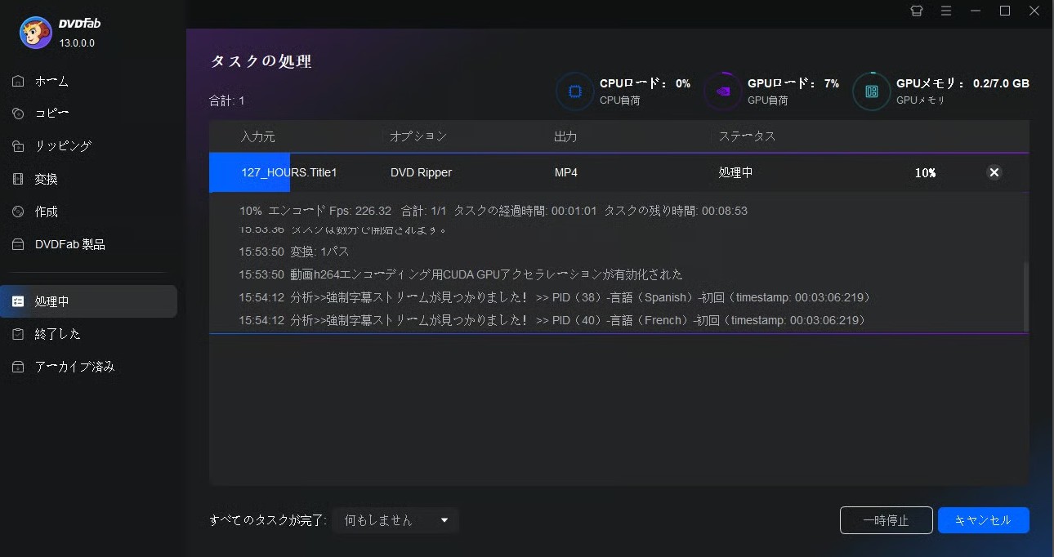Click the CPU load chip icon

click(574, 91)
